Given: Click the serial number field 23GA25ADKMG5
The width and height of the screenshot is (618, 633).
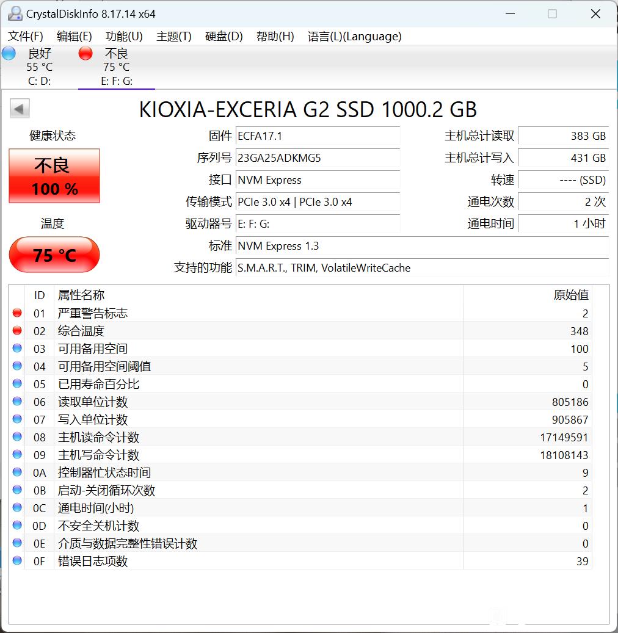Looking at the screenshot, I should click(318, 157).
